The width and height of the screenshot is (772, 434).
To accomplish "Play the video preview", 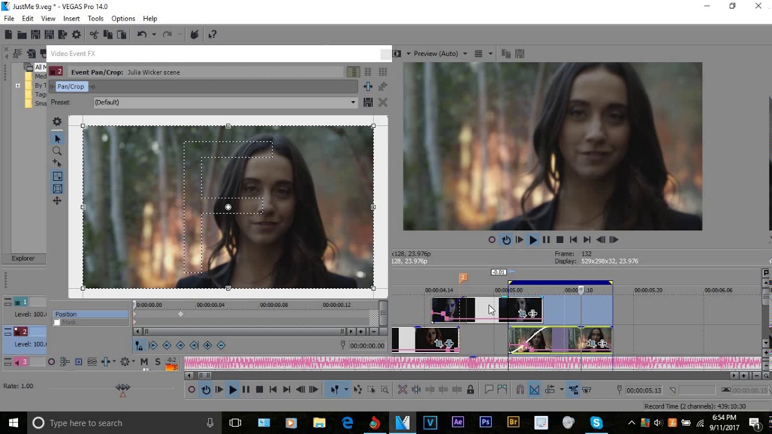I will pos(533,240).
